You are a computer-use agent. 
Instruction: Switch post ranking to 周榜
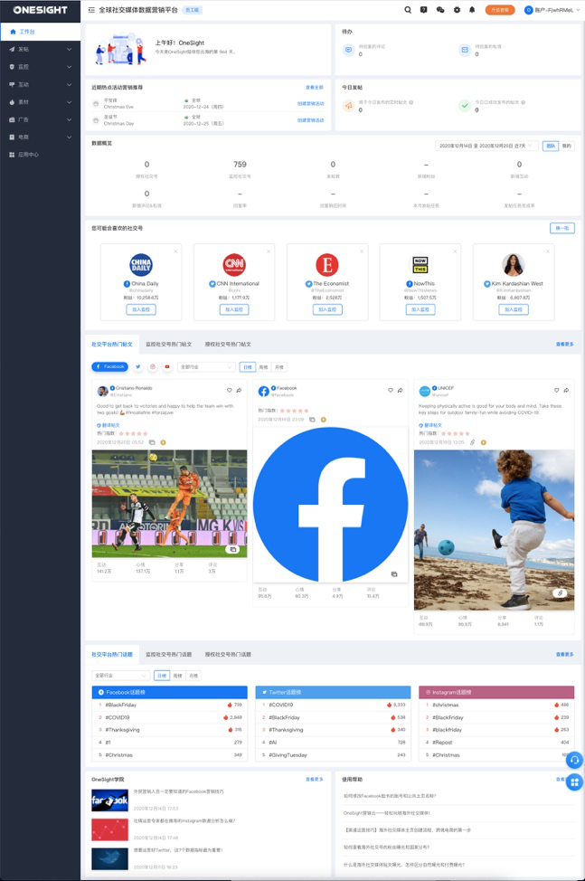(263, 367)
